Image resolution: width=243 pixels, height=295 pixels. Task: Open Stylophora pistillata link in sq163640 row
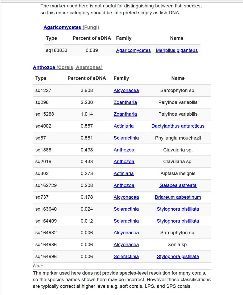178,209
